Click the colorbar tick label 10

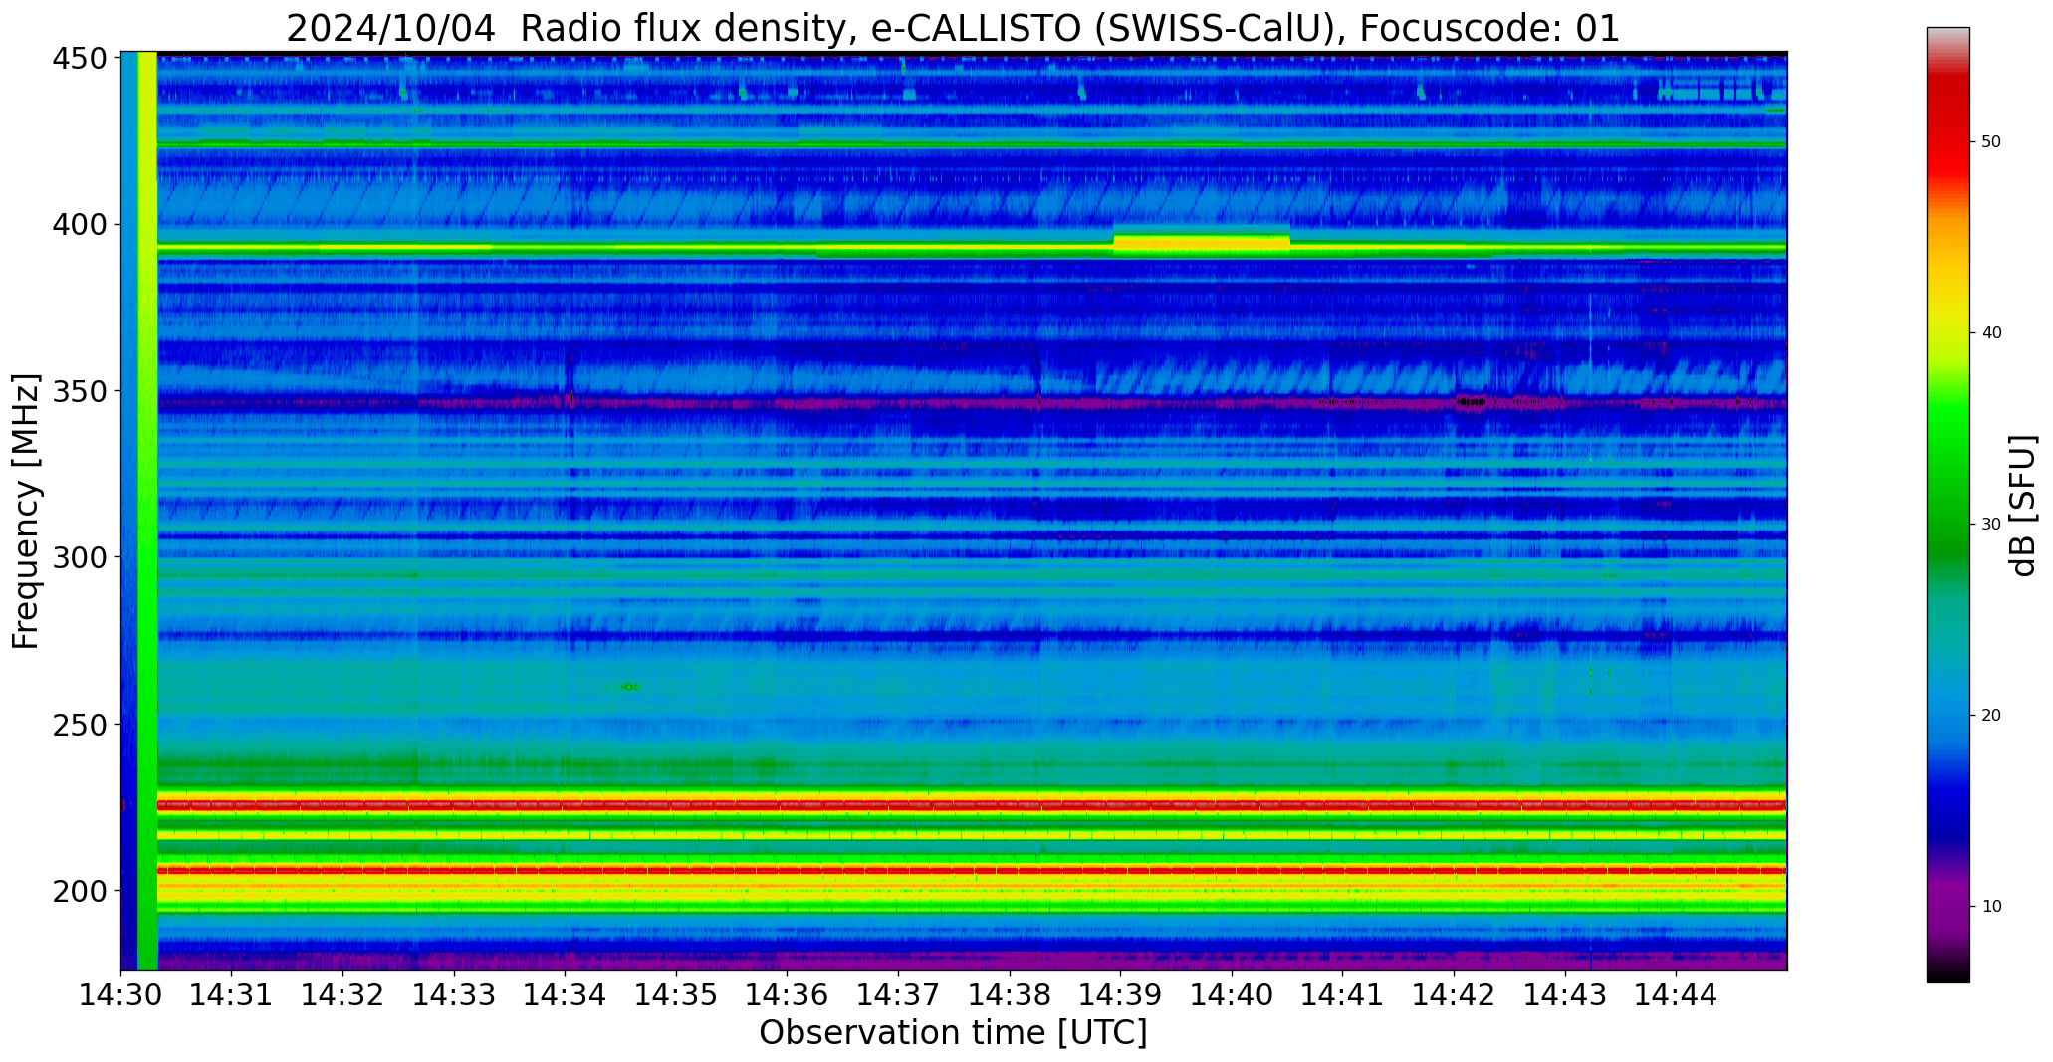pos(1991,907)
